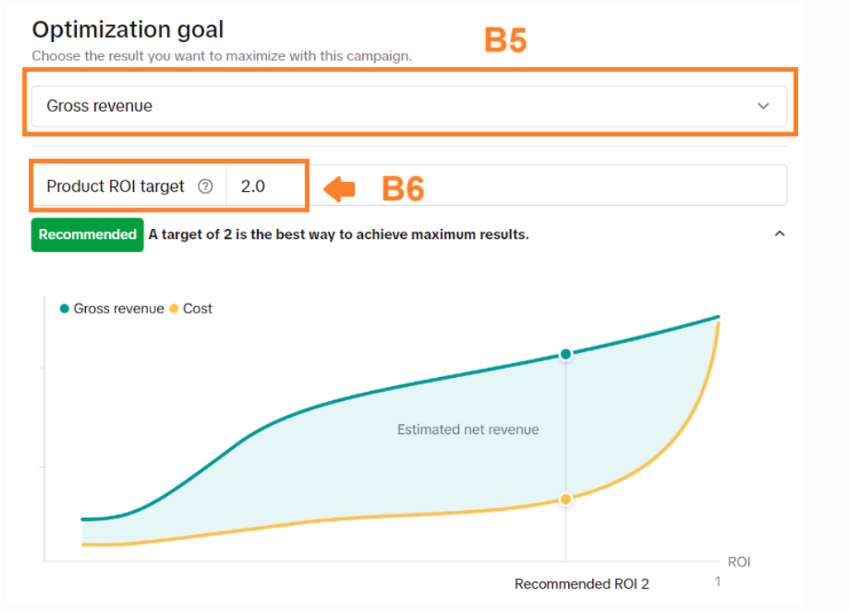This screenshot has width=850, height=611.
Task: Select the Cost legend label
Action: pos(198,309)
